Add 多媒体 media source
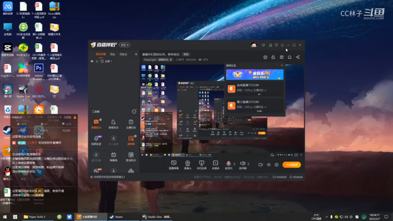393x221 pixels. pyautogui.click(x=215, y=165)
